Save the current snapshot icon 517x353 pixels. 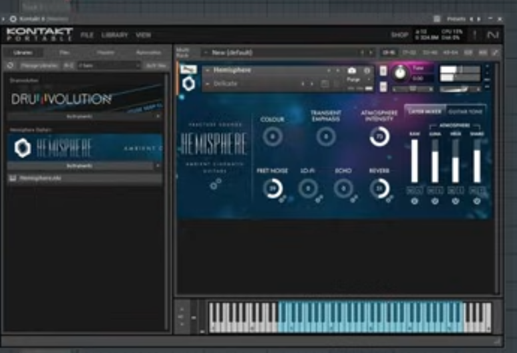click(x=325, y=84)
